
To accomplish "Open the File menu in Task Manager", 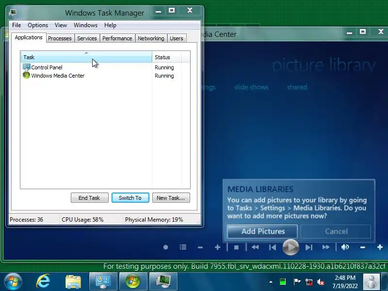I will (x=16, y=25).
